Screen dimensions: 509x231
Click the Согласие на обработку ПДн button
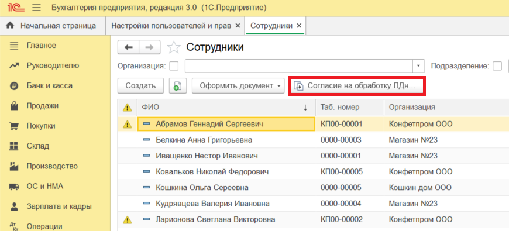pyautogui.click(x=356, y=86)
